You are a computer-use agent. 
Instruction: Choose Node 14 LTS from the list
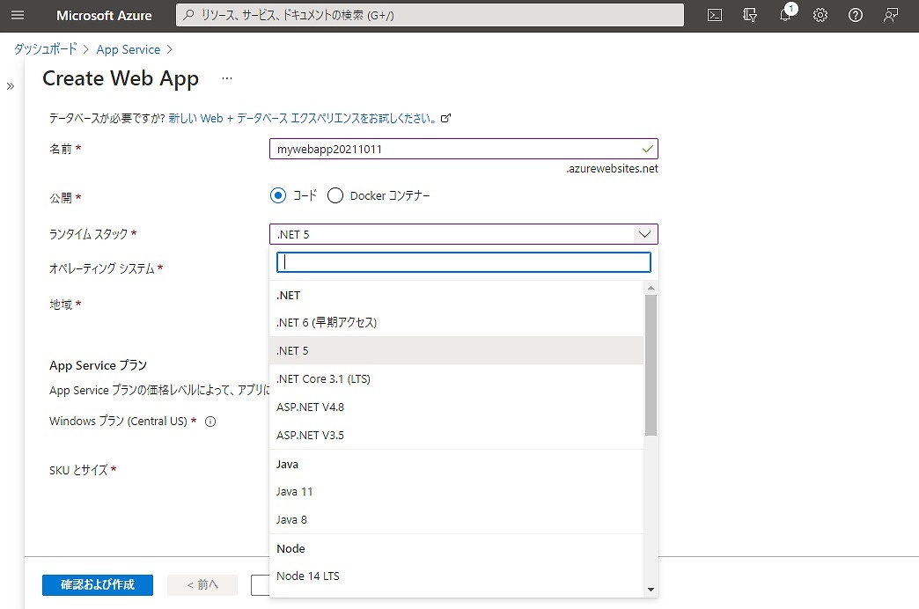click(x=457, y=576)
